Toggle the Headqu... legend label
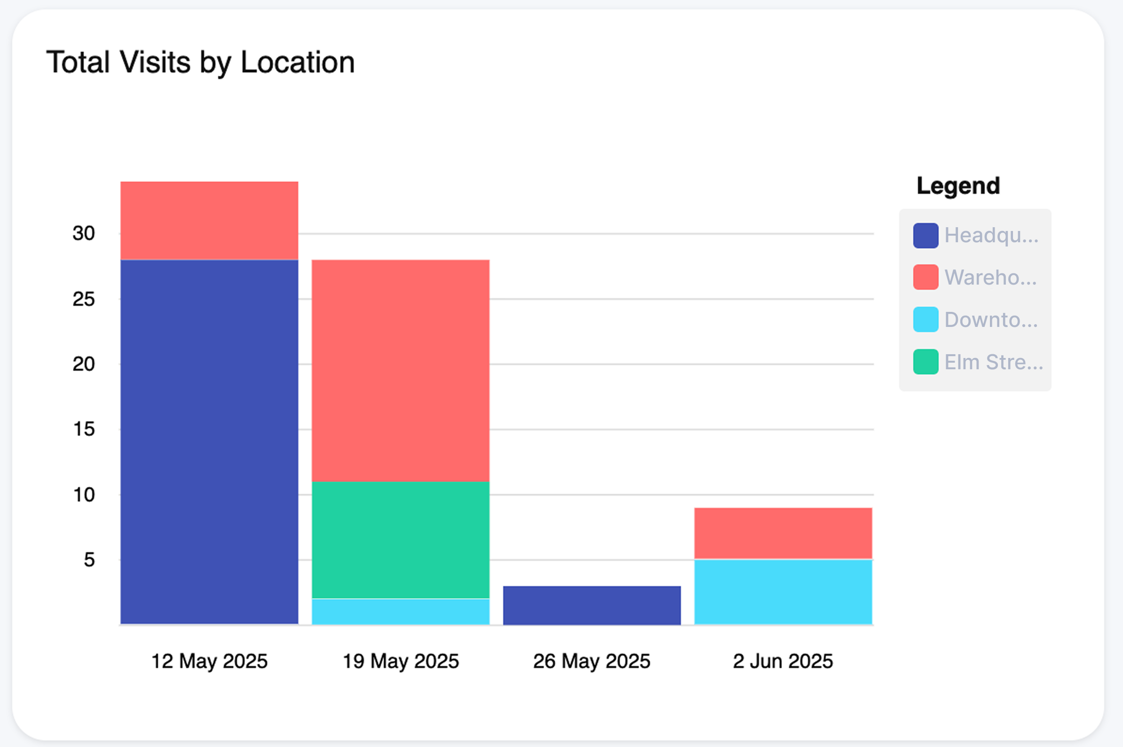The height and width of the screenshot is (747, 1123). (990, 235)
